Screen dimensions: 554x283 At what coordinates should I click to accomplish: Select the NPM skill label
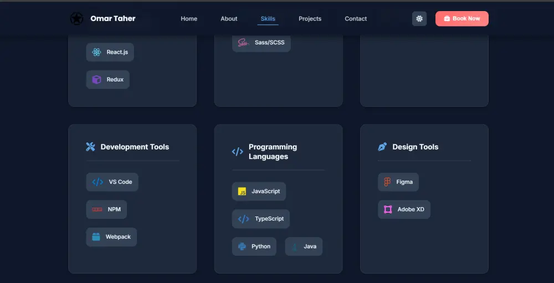[115, 209]
